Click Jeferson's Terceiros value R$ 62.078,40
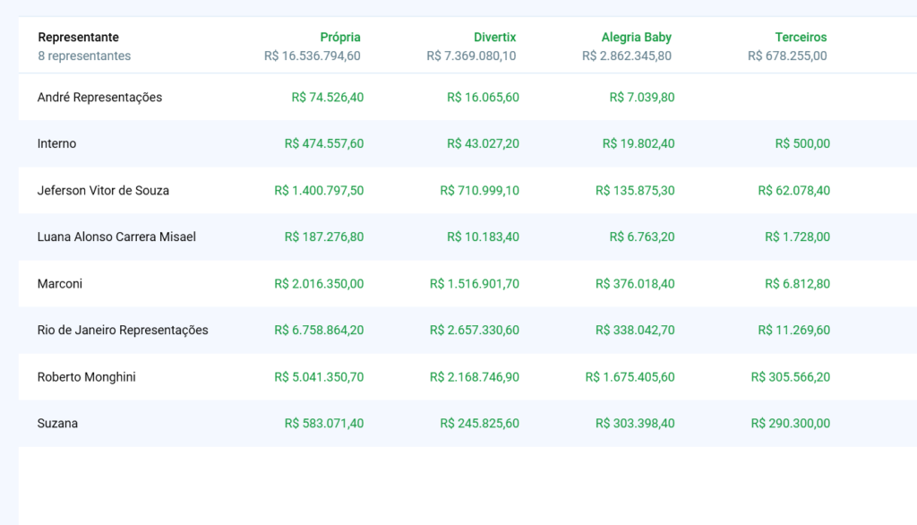This screenshot has height=525, width=917. click(794, 191)
